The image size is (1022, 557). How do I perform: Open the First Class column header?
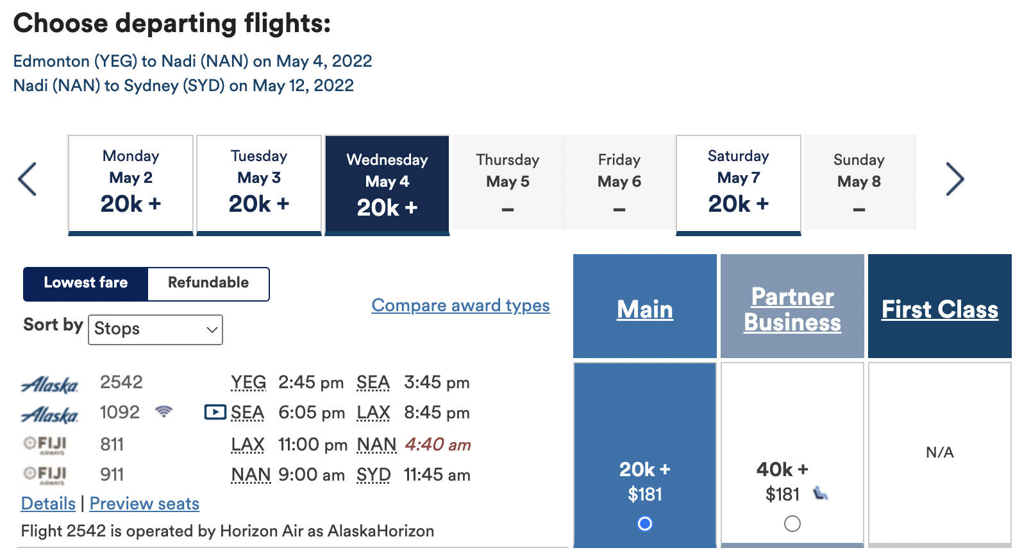(939, 309)
